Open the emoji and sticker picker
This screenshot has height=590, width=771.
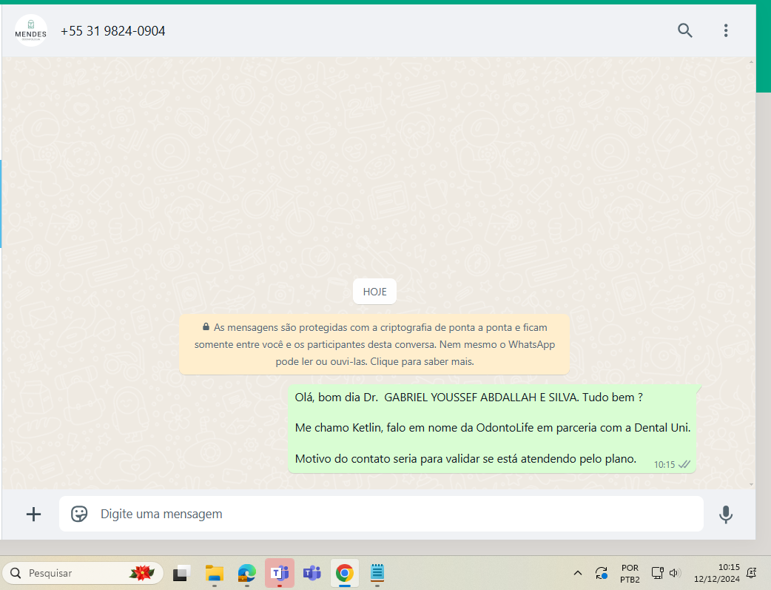click(79, 514)
